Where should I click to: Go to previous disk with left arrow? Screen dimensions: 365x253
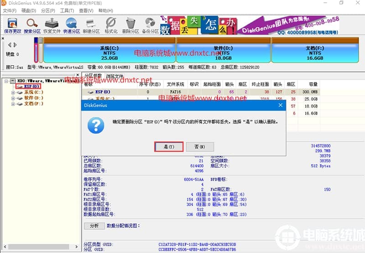pos(10,45)
